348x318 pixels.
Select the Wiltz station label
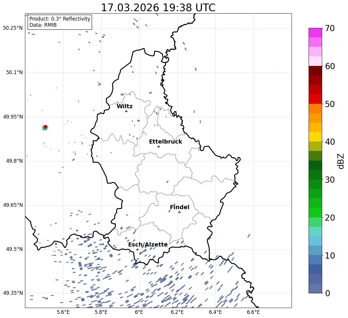(125, 106)
